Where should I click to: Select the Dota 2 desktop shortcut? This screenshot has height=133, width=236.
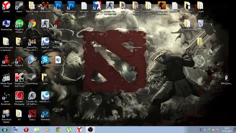pos(32,115)
